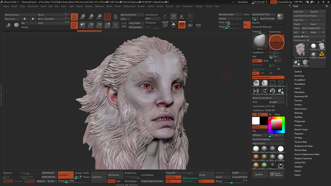Expand the Subtool section
Viewport: 331px width, 186px height.
(x=298, y=71)
